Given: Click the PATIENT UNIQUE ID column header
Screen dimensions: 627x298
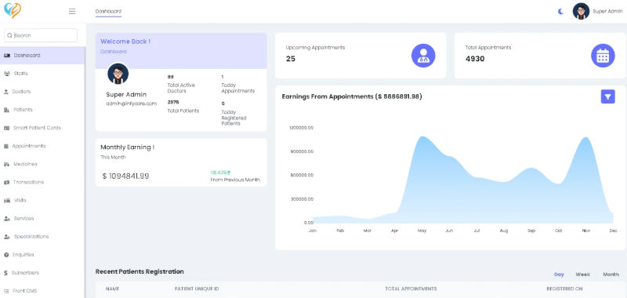Looking at the screenshot, I should tap(197, 289).
